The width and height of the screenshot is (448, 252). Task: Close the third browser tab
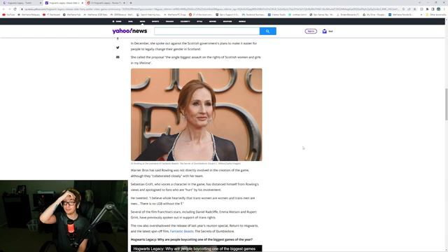coord(125,3)
